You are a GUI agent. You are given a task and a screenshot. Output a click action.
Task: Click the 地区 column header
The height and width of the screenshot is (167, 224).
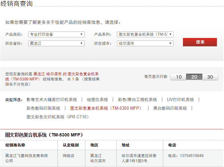(94, 145)
